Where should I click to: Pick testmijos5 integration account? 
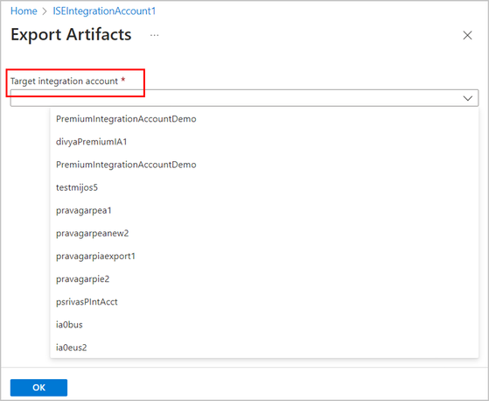(x=264, y=187)
